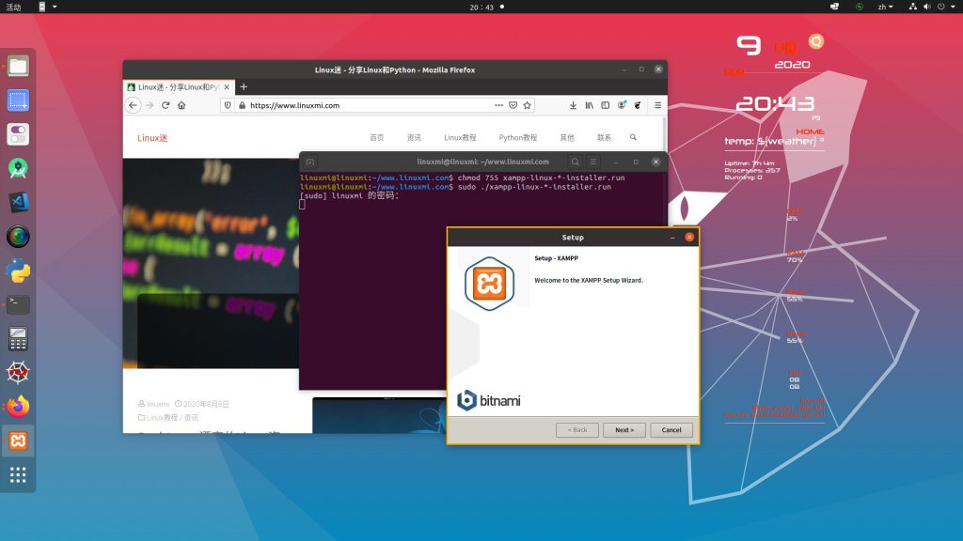Viewport: 963px width, 541px height.
Task: Save page to Pocket
Action: [513, 105]
